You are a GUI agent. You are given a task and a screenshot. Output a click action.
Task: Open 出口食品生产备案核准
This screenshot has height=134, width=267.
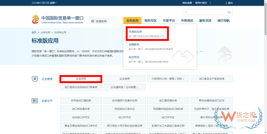212,79
